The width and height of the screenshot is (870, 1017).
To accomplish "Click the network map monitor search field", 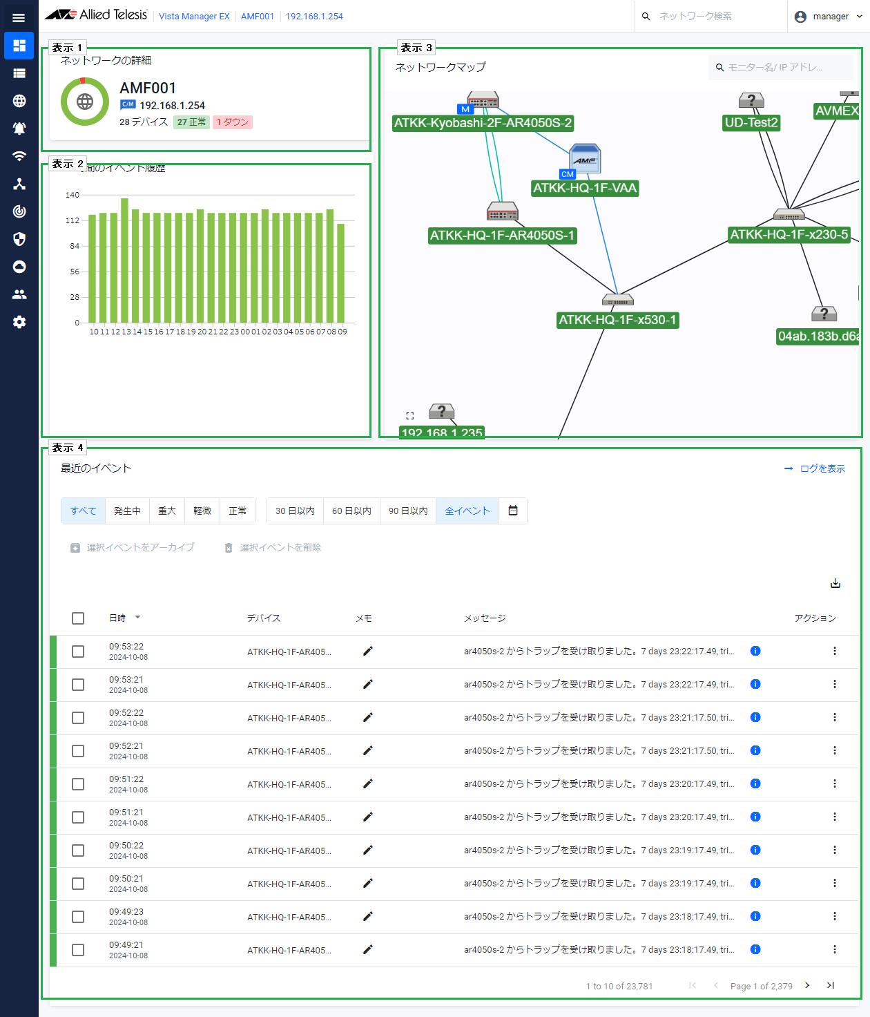I will click(781, 68).
